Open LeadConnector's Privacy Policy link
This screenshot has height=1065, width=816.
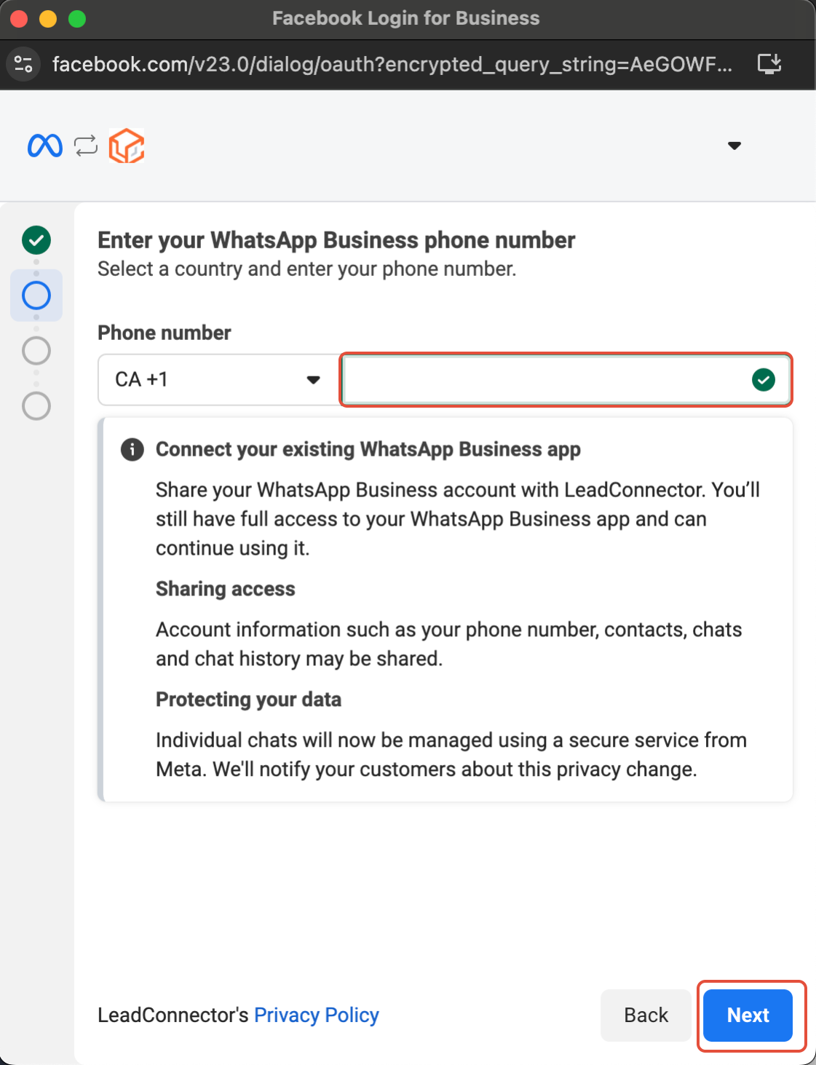[317, 1015]
